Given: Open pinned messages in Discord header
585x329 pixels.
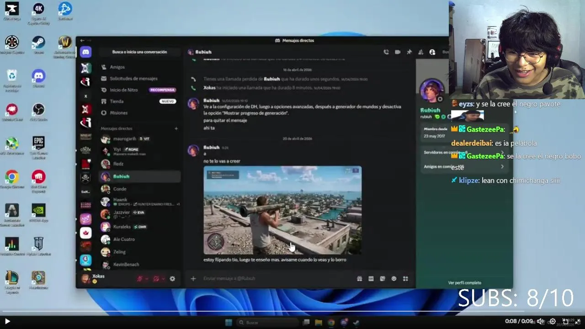Looking at the screenshot, I should click(409, 52).
